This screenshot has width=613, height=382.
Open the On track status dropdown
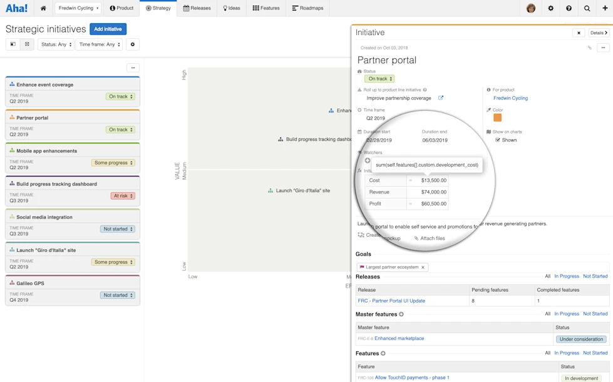(x=379, y=78)
